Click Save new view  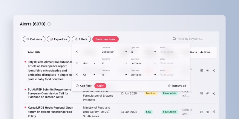[x=105, y=39]
